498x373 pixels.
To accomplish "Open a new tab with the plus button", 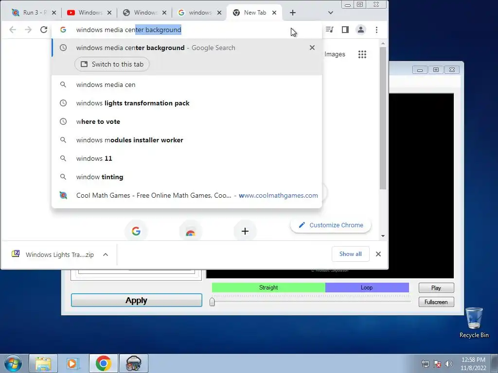I will (x=293, y=13).
